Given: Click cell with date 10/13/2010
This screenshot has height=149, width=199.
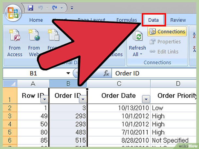Looking at the screenshot, I should coord(119,108).
